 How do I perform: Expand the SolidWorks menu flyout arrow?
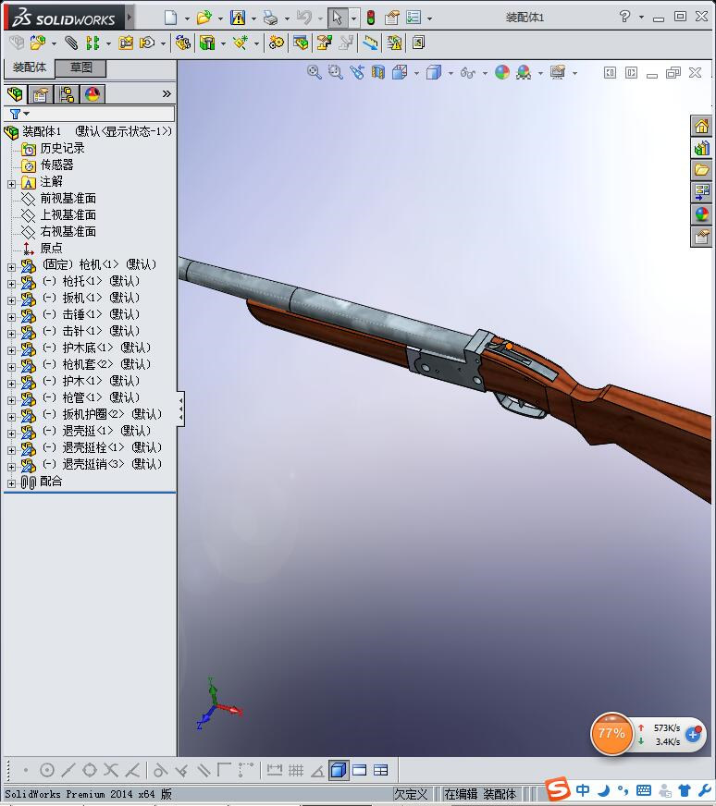point(130,18)
